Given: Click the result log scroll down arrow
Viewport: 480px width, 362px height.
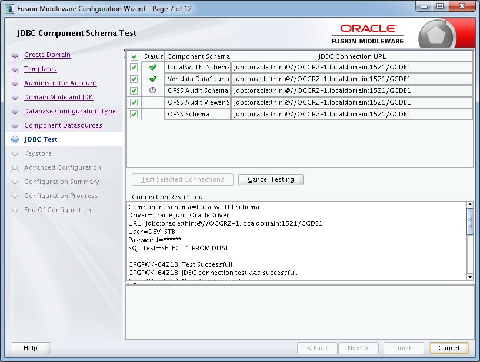Looking at the screenshot, I should [470, 277].
